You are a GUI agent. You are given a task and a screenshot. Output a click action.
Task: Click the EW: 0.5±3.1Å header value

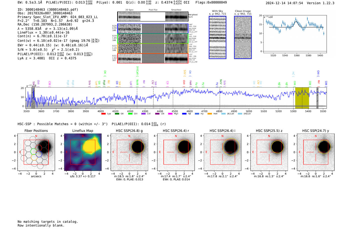[x=30, y=3]
